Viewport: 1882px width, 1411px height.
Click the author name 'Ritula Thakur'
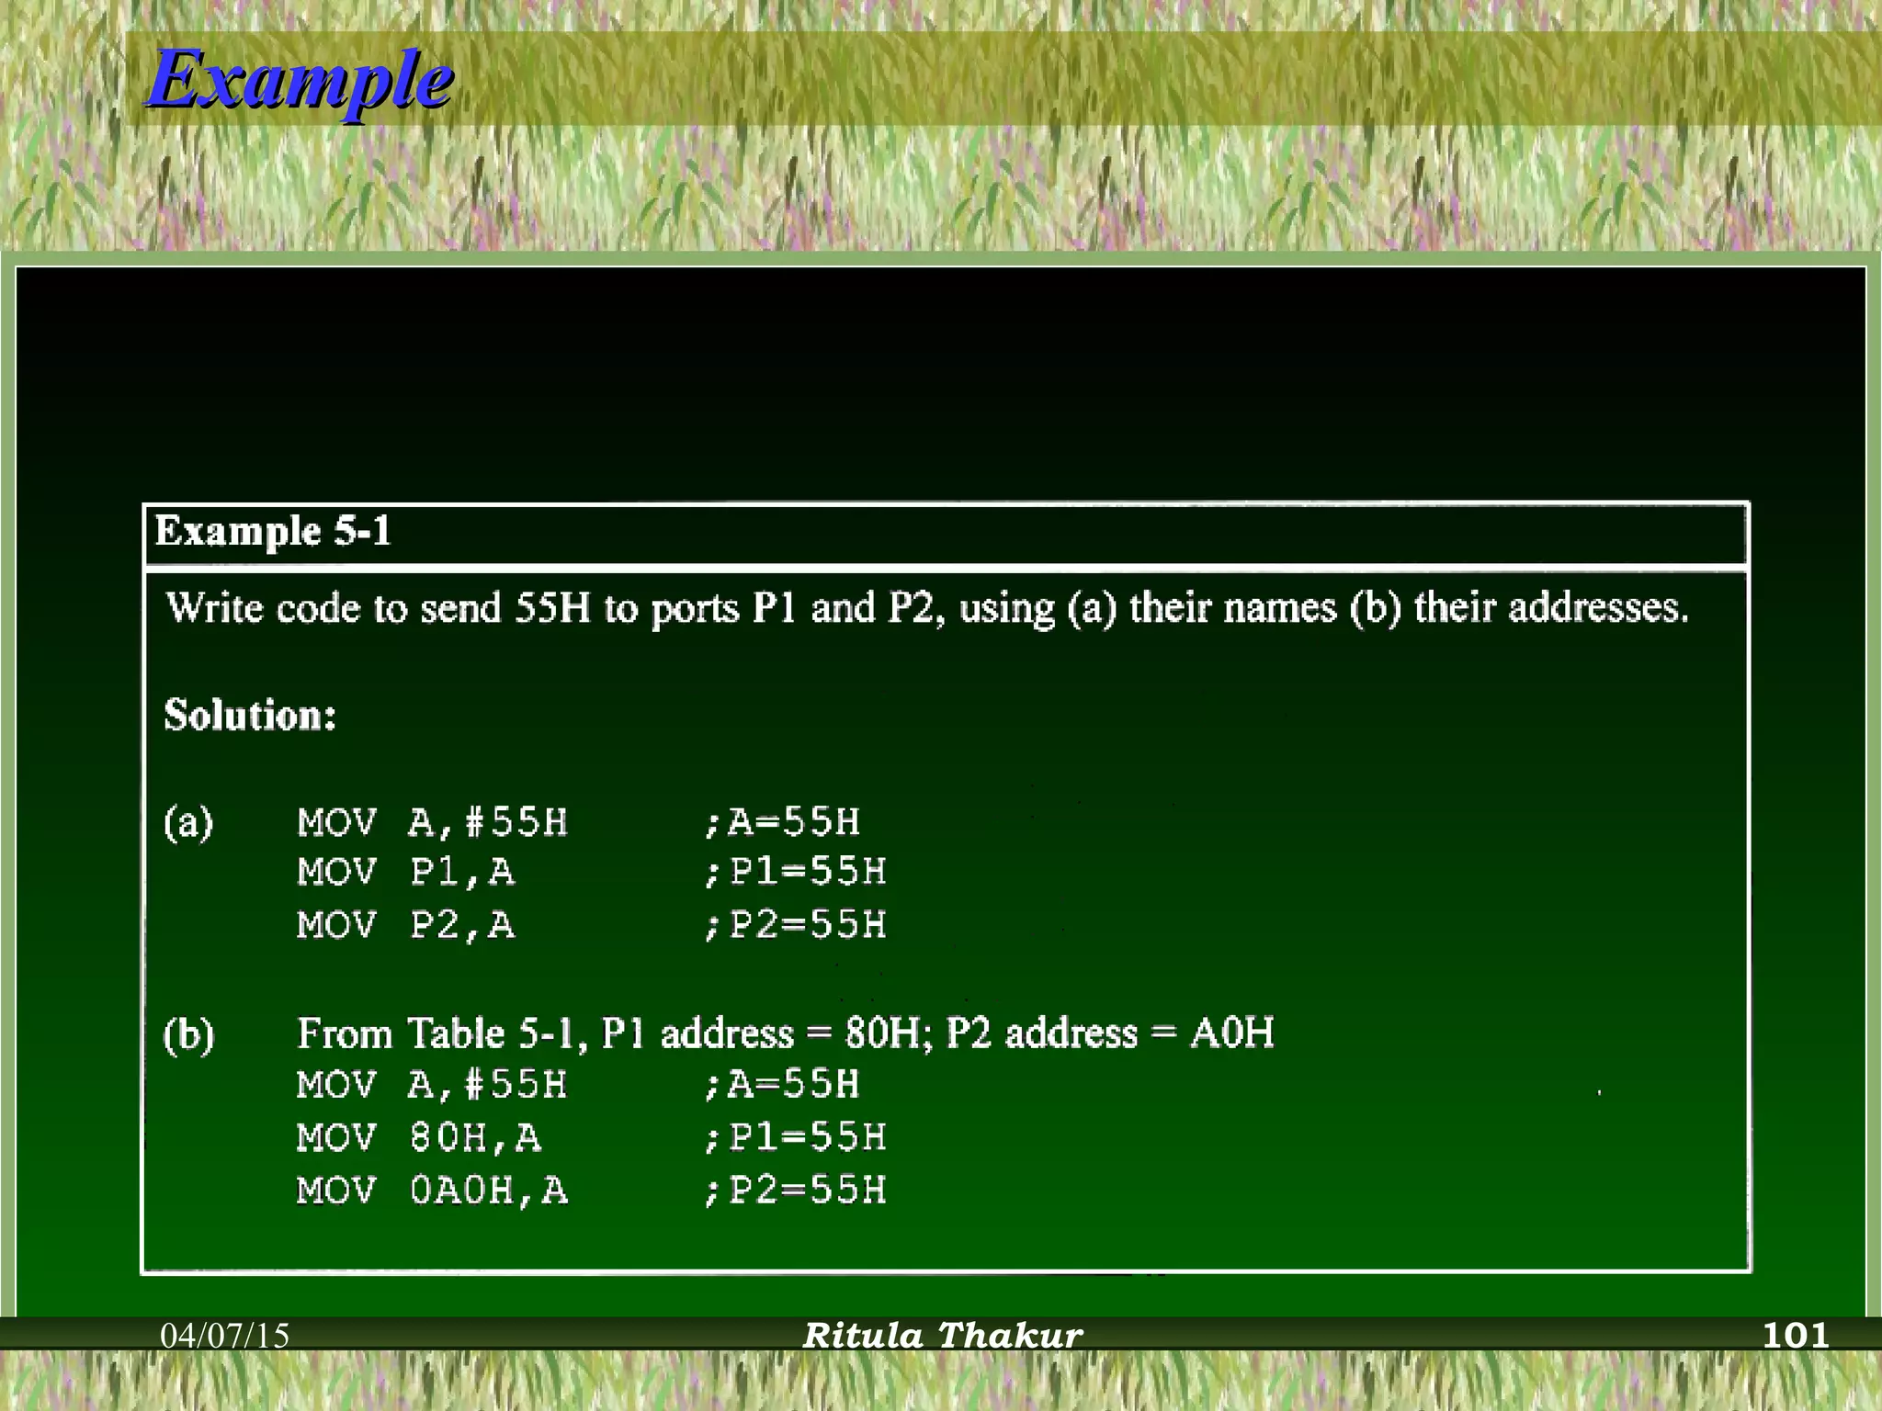(943, 1336)
